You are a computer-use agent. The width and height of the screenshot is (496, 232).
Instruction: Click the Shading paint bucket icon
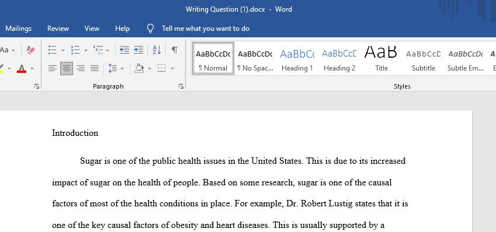[139, 68]
